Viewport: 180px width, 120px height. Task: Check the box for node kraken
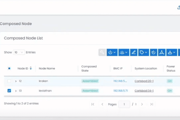pos(9,81)
